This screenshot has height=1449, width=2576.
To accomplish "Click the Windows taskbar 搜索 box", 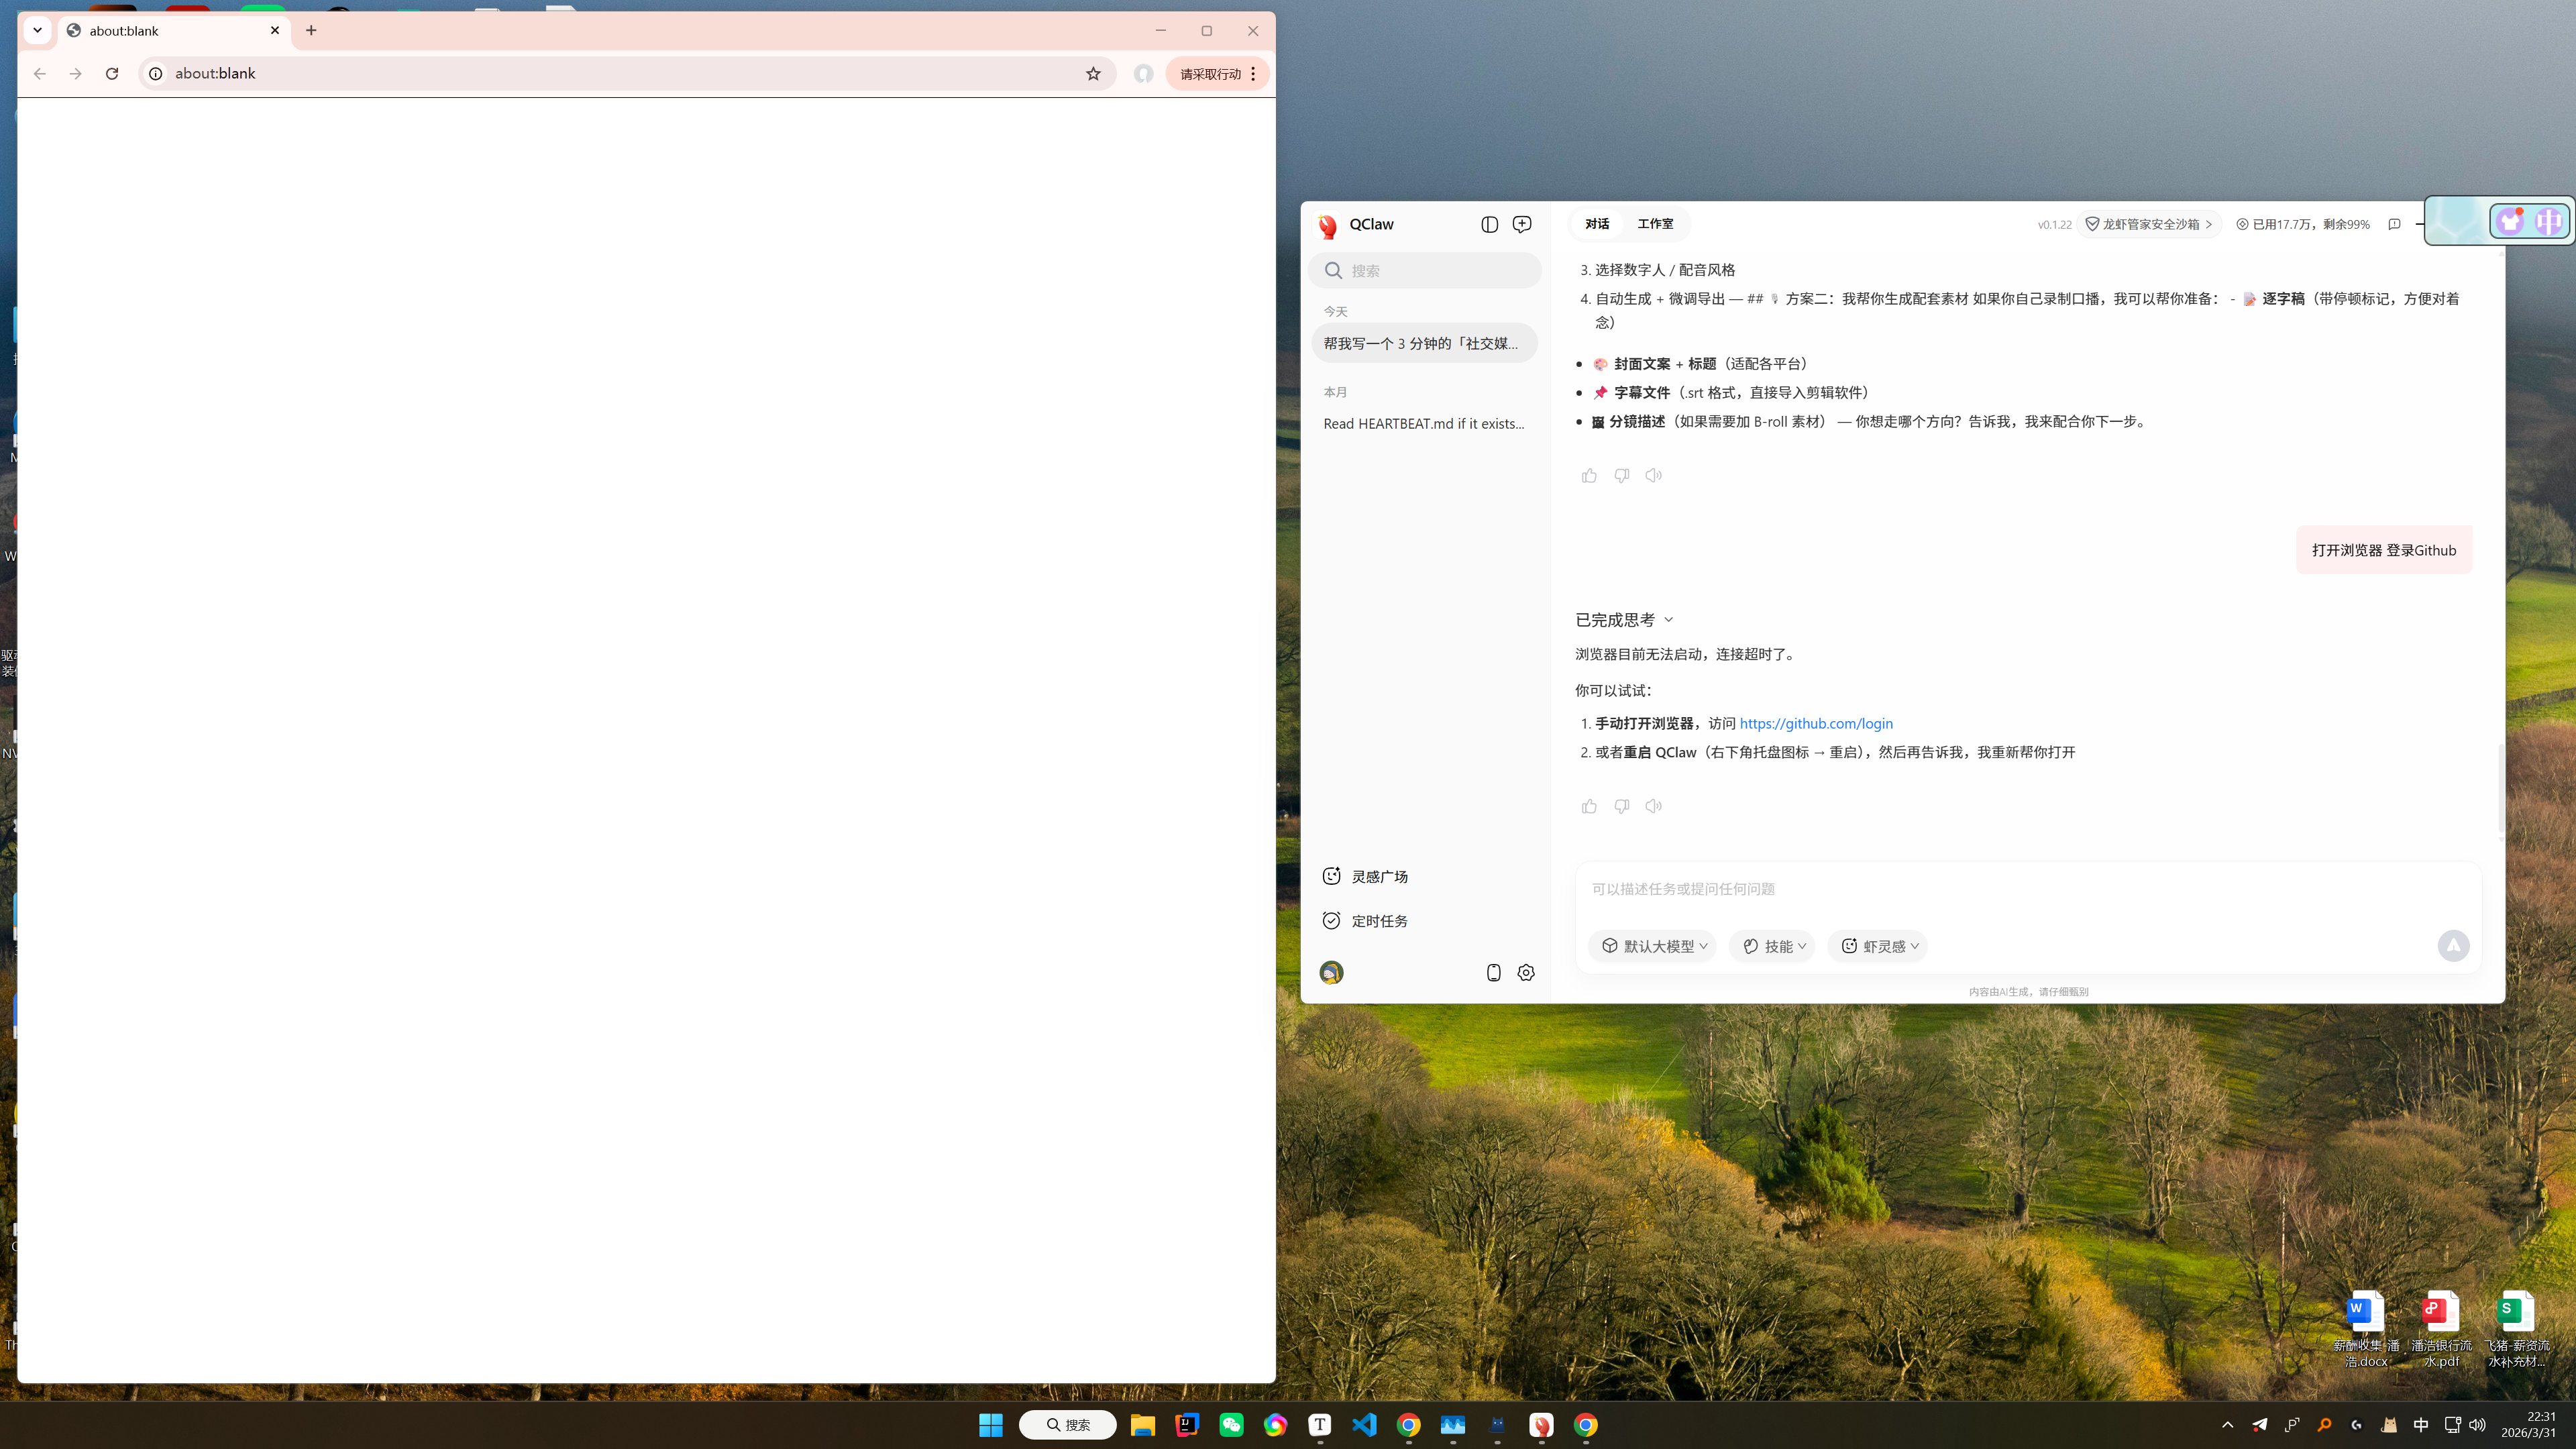I will (1068, 1425).
